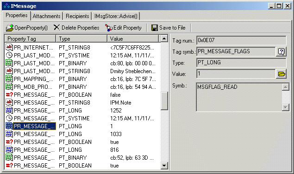The image size is (294, 174).
Task: Click the binary icon of the cb:80 row
Action: click(x=9, y=63)
